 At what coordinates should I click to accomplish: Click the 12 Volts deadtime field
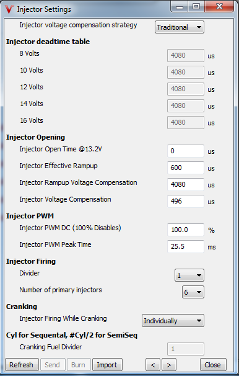(x=186, y=89)
